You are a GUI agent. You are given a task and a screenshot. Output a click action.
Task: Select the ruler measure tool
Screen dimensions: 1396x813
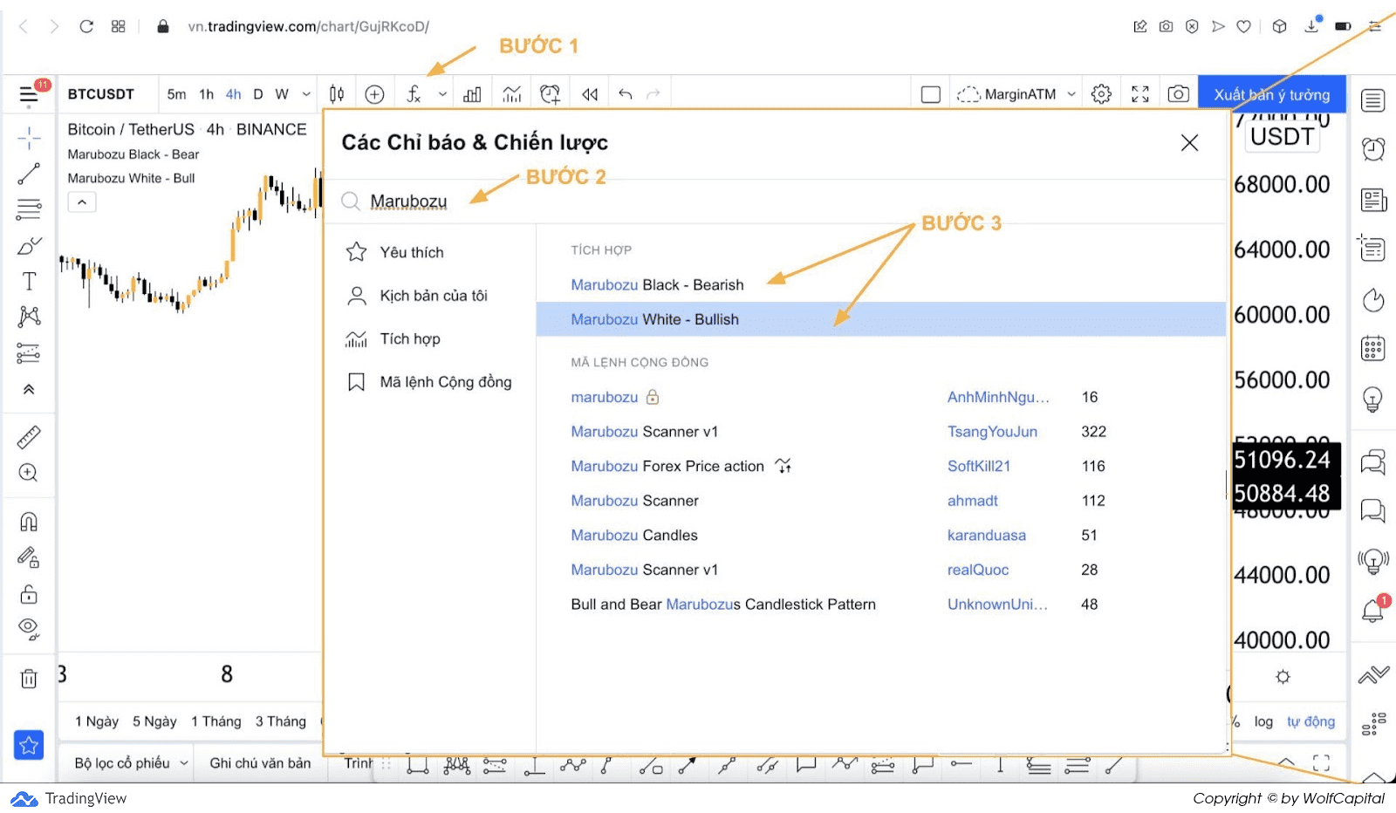click(29, 437)
